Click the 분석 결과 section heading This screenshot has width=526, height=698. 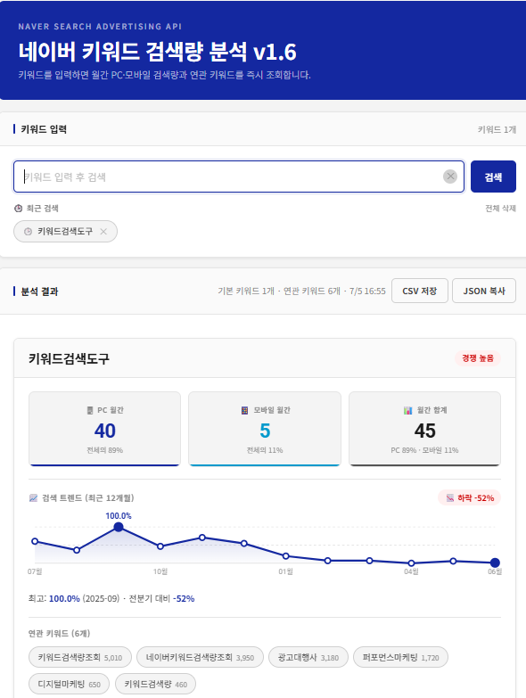tap(39, 292)
